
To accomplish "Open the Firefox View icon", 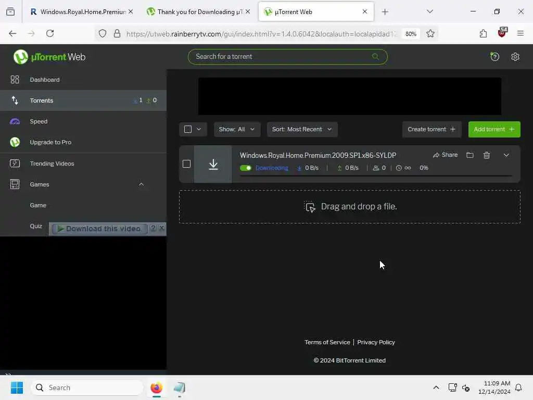I will coord(10,12).
